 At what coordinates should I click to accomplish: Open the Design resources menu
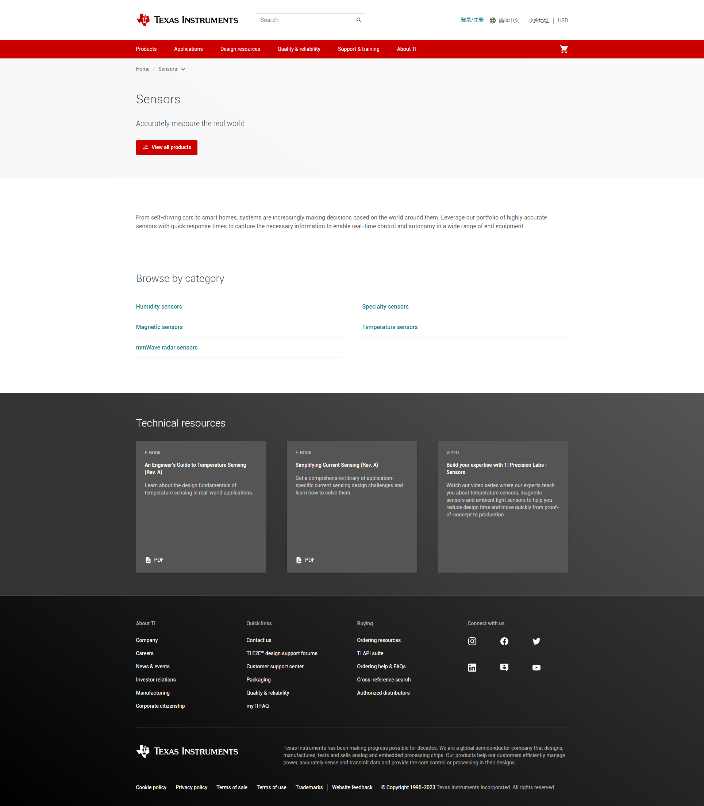[240, 49]
